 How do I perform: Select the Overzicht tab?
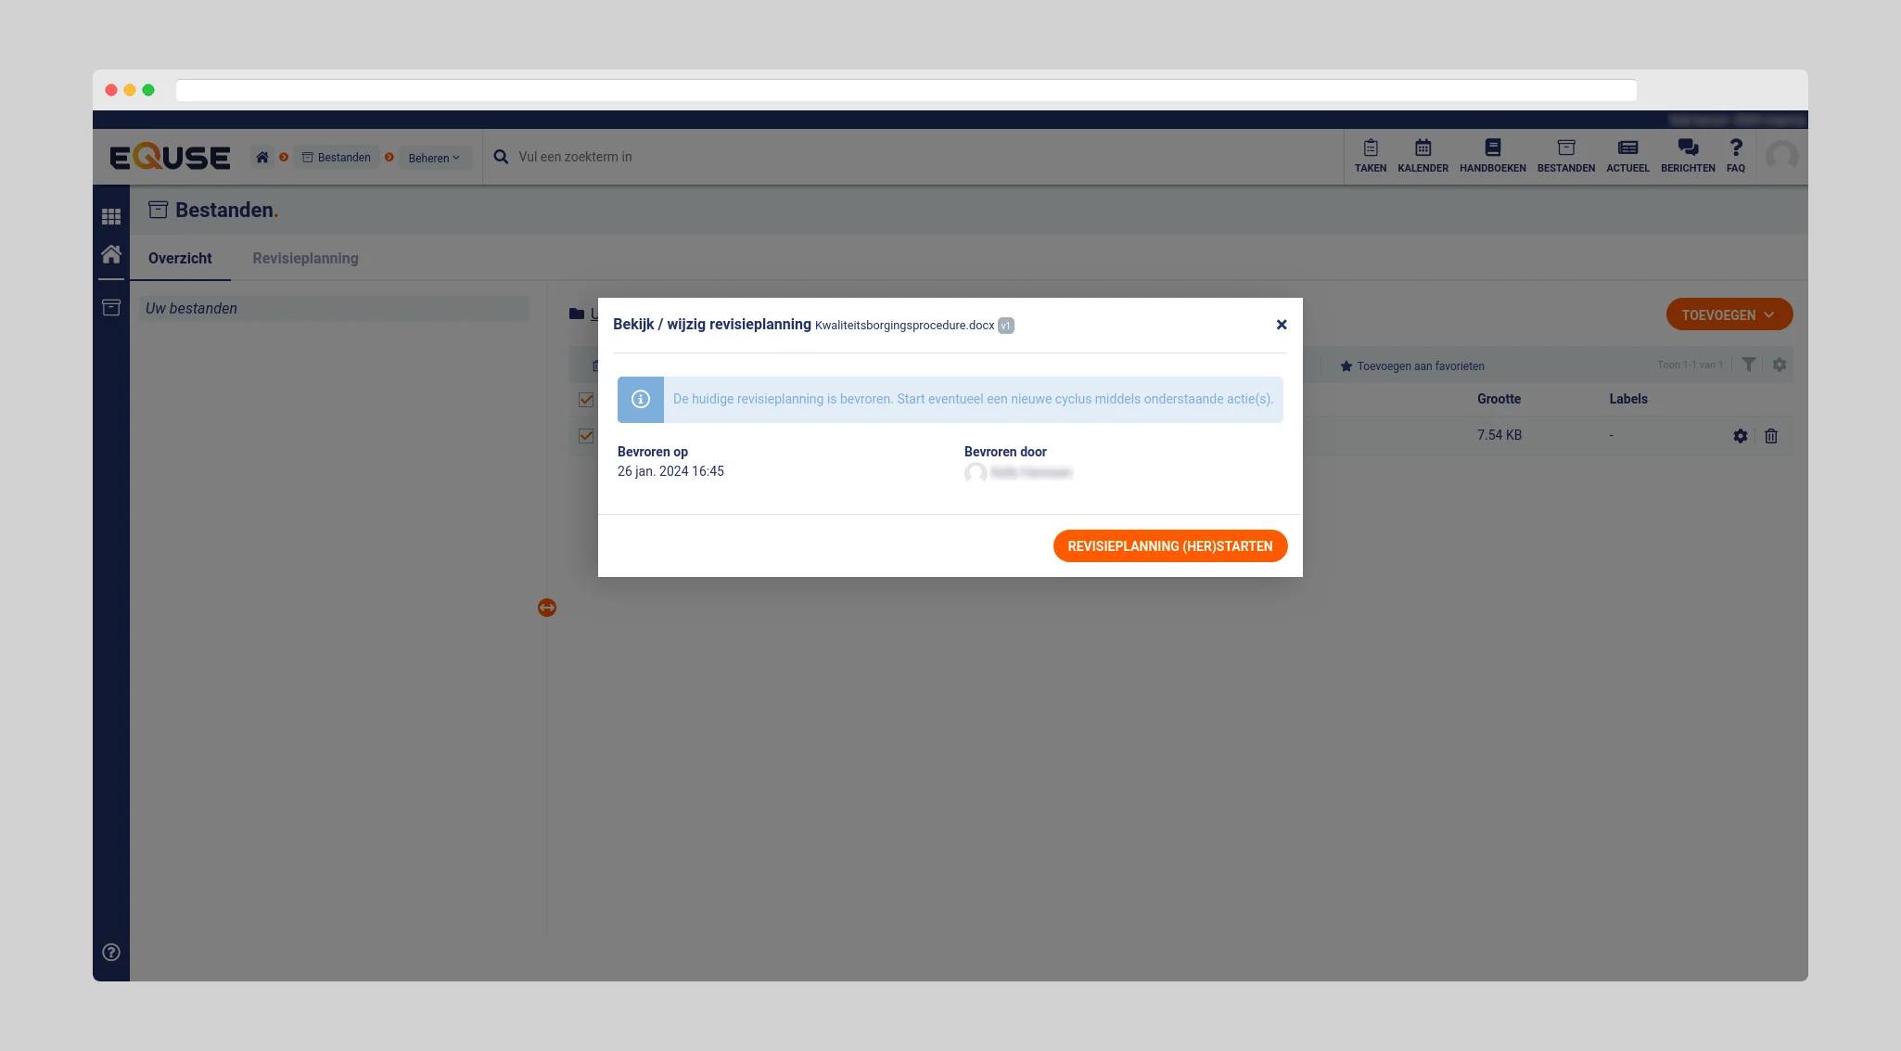click(x=180, y=258)
